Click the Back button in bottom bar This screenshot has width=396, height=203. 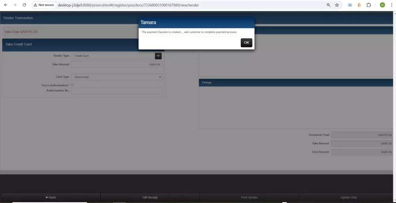(x=51, y=197)
